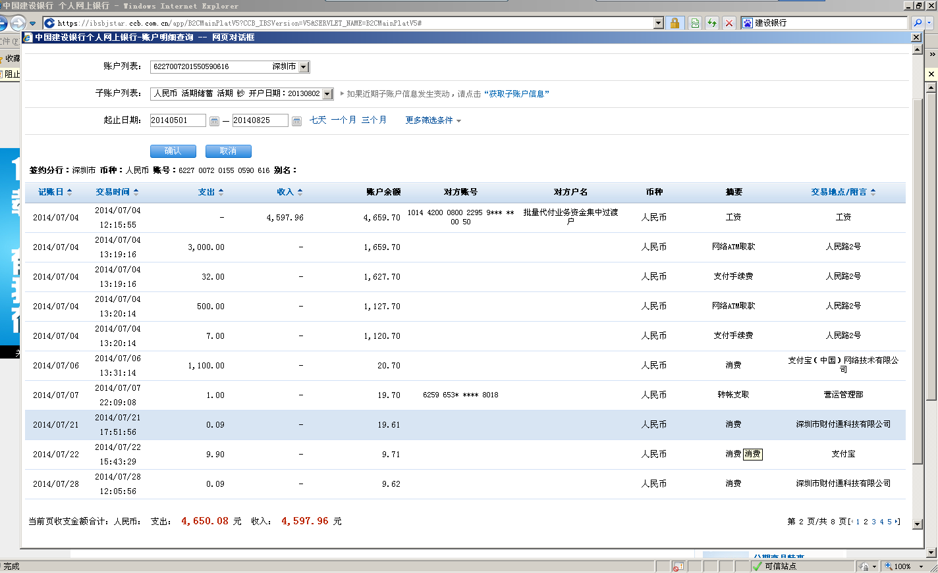Click the 获取子账户信息 link

point(516,94)
